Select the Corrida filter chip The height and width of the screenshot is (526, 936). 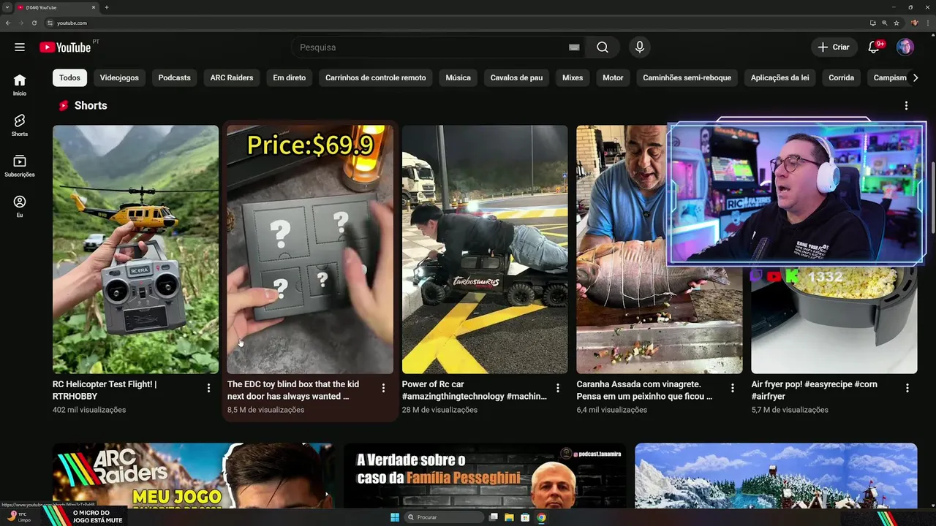pos(842,77)
